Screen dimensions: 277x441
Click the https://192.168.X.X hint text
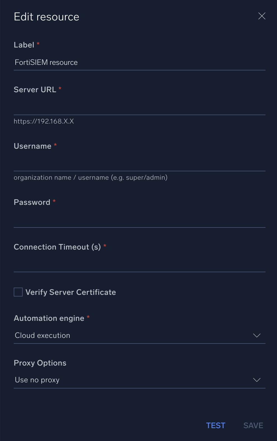44,121
